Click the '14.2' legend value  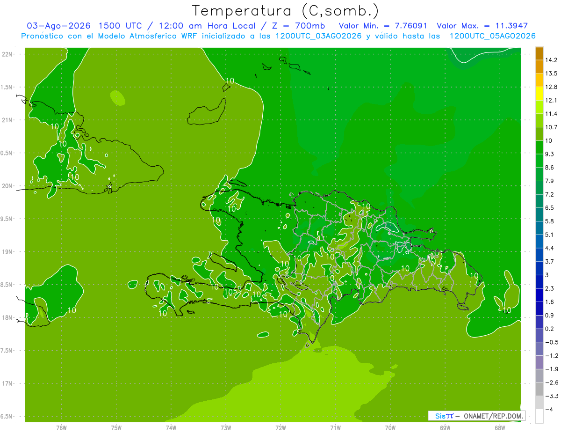click(x=551, y=60)
